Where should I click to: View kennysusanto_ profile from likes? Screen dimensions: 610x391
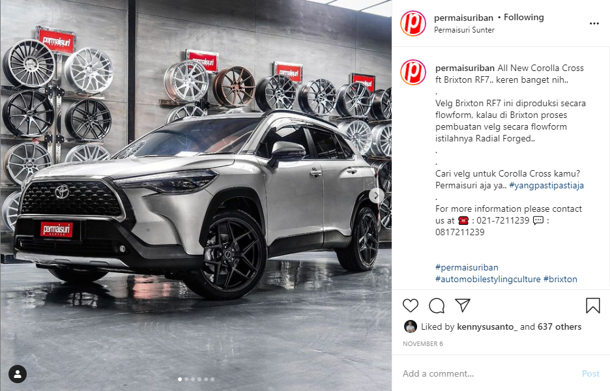487,326
